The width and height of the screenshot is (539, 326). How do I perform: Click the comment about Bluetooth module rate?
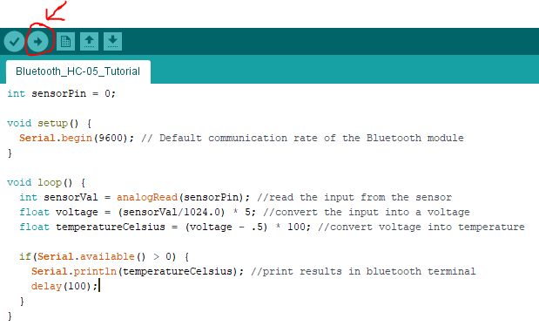click(x=302, y=138)
